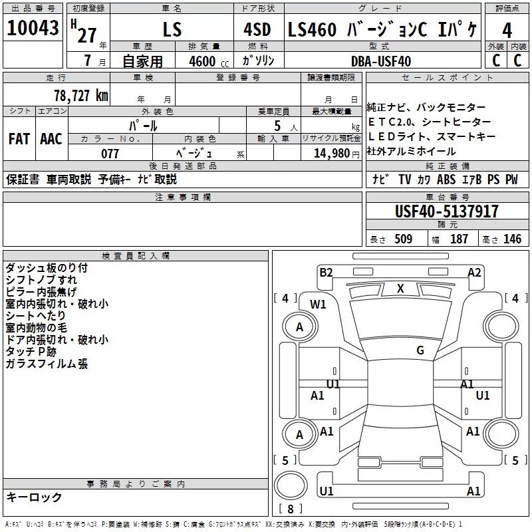Screen dimensions: 532x532
Task: Click exterior color パール
Action: (143, 126)
